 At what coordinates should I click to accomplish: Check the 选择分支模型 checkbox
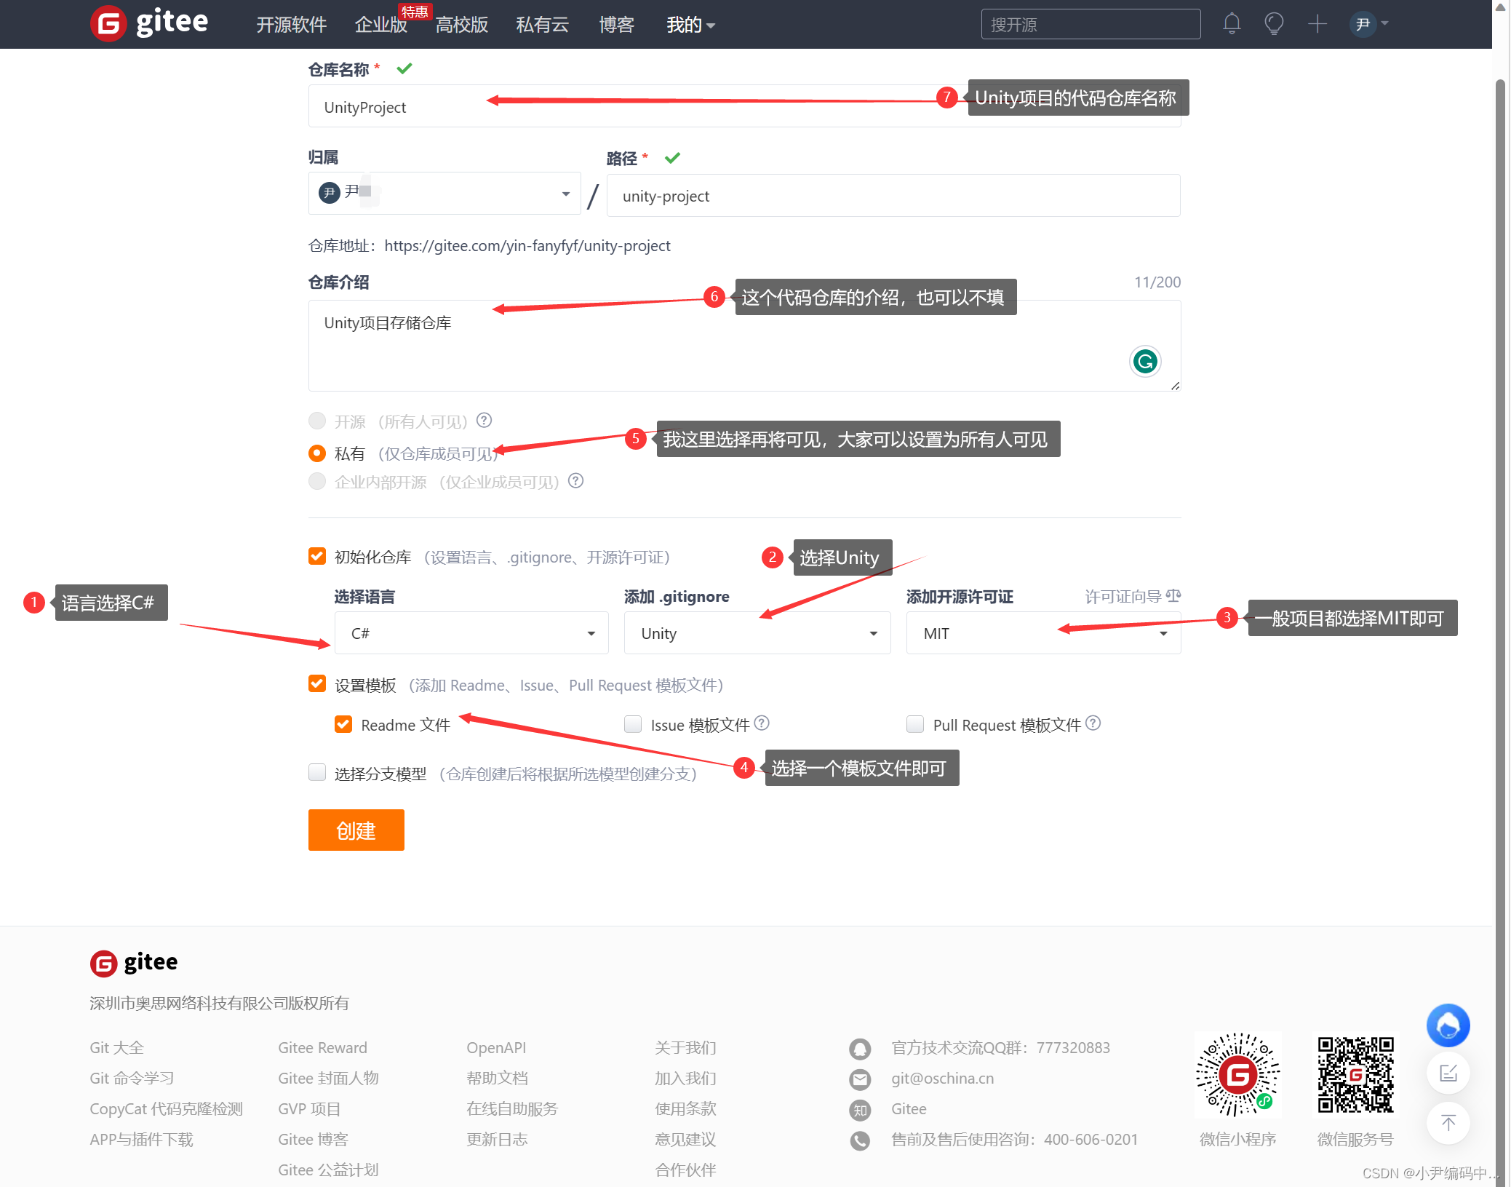316,772
